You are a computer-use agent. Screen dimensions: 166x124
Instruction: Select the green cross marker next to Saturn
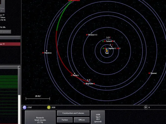pos(103,41)
